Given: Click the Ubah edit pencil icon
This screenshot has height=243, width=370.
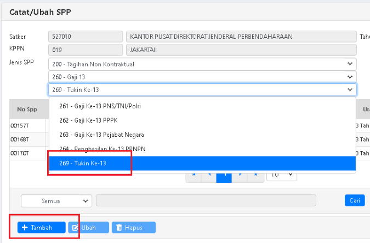Looking at the screenshot, I should [75, 228].
